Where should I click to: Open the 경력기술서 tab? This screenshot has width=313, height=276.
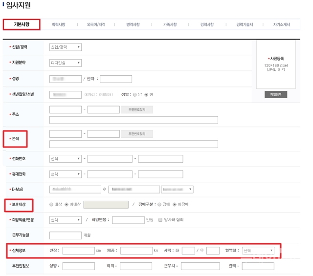pyautogui.click(x=245, y=24)
